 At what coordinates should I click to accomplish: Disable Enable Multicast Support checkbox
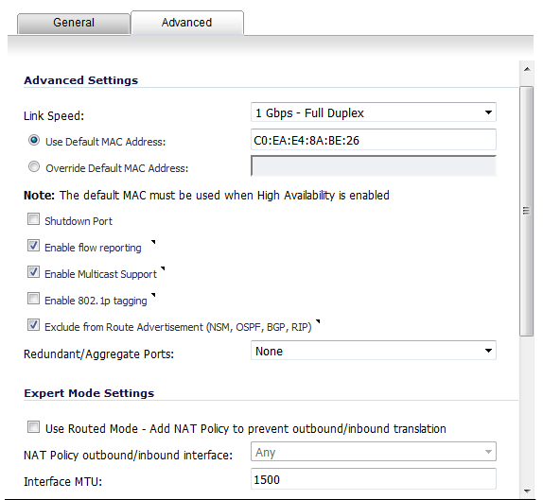click(x=34, y=272)
